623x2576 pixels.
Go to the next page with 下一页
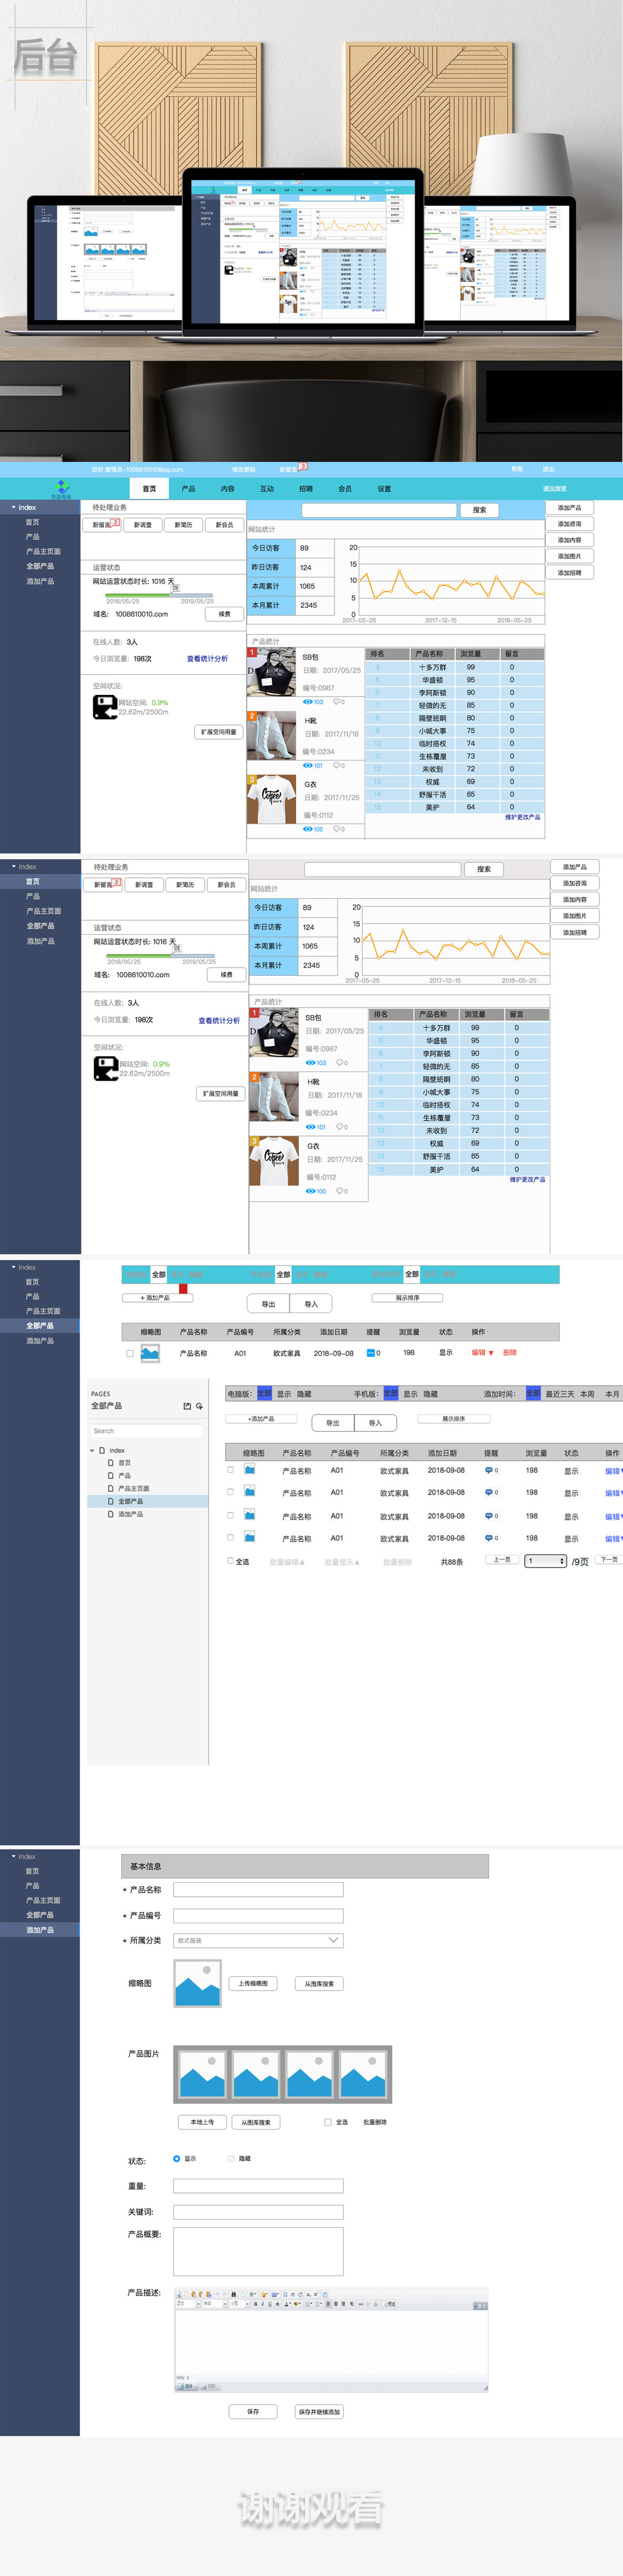coord(609,1560)
